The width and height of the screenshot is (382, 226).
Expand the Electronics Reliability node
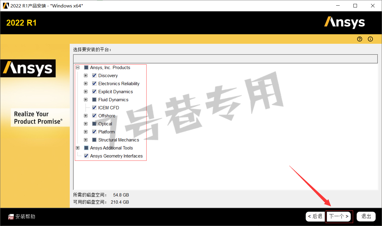86,84
